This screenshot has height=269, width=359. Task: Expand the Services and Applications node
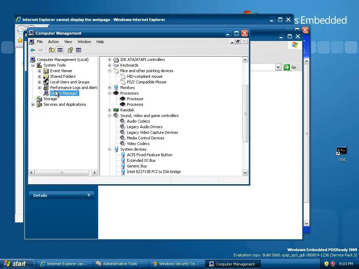coord(33,104)
